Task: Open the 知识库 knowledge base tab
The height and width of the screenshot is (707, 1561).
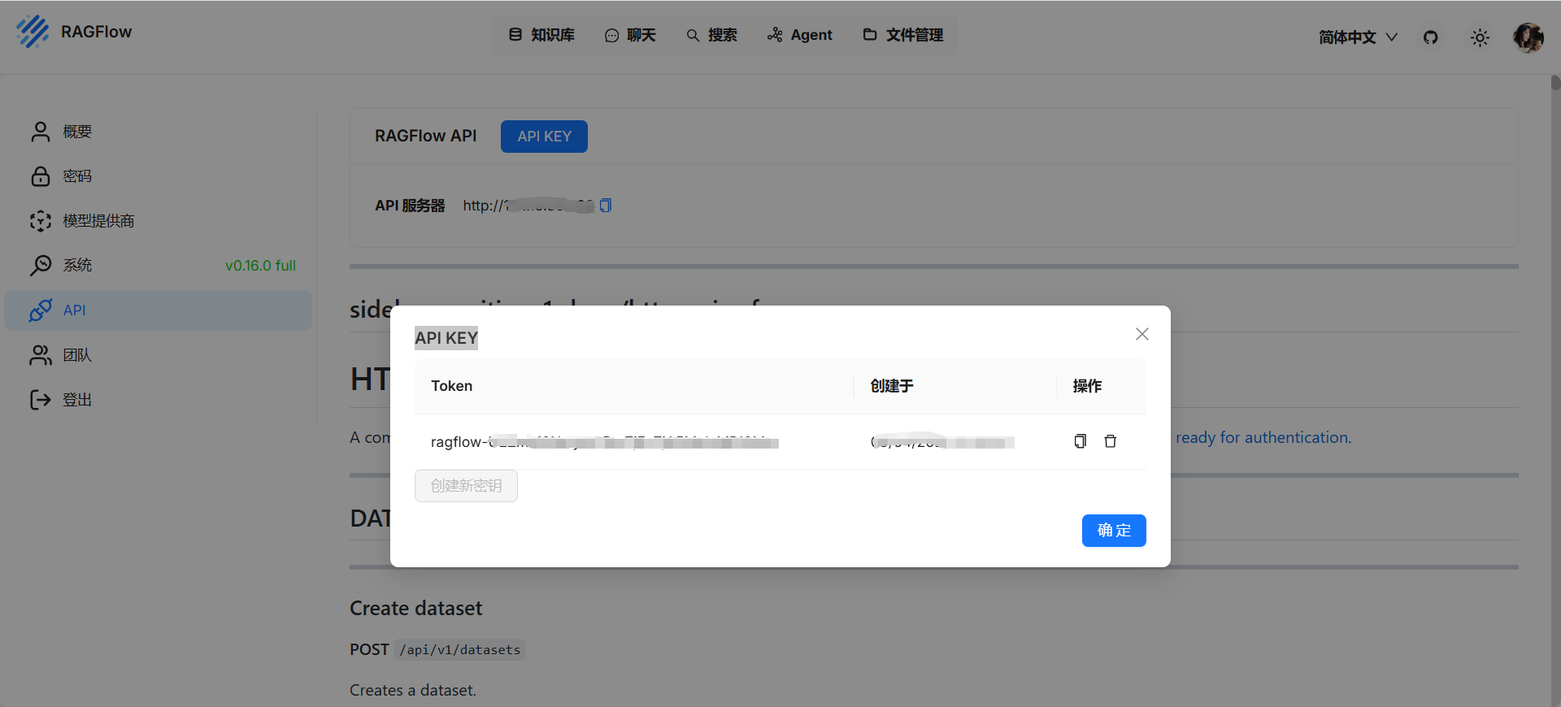Action: click(x=541, y=35)
